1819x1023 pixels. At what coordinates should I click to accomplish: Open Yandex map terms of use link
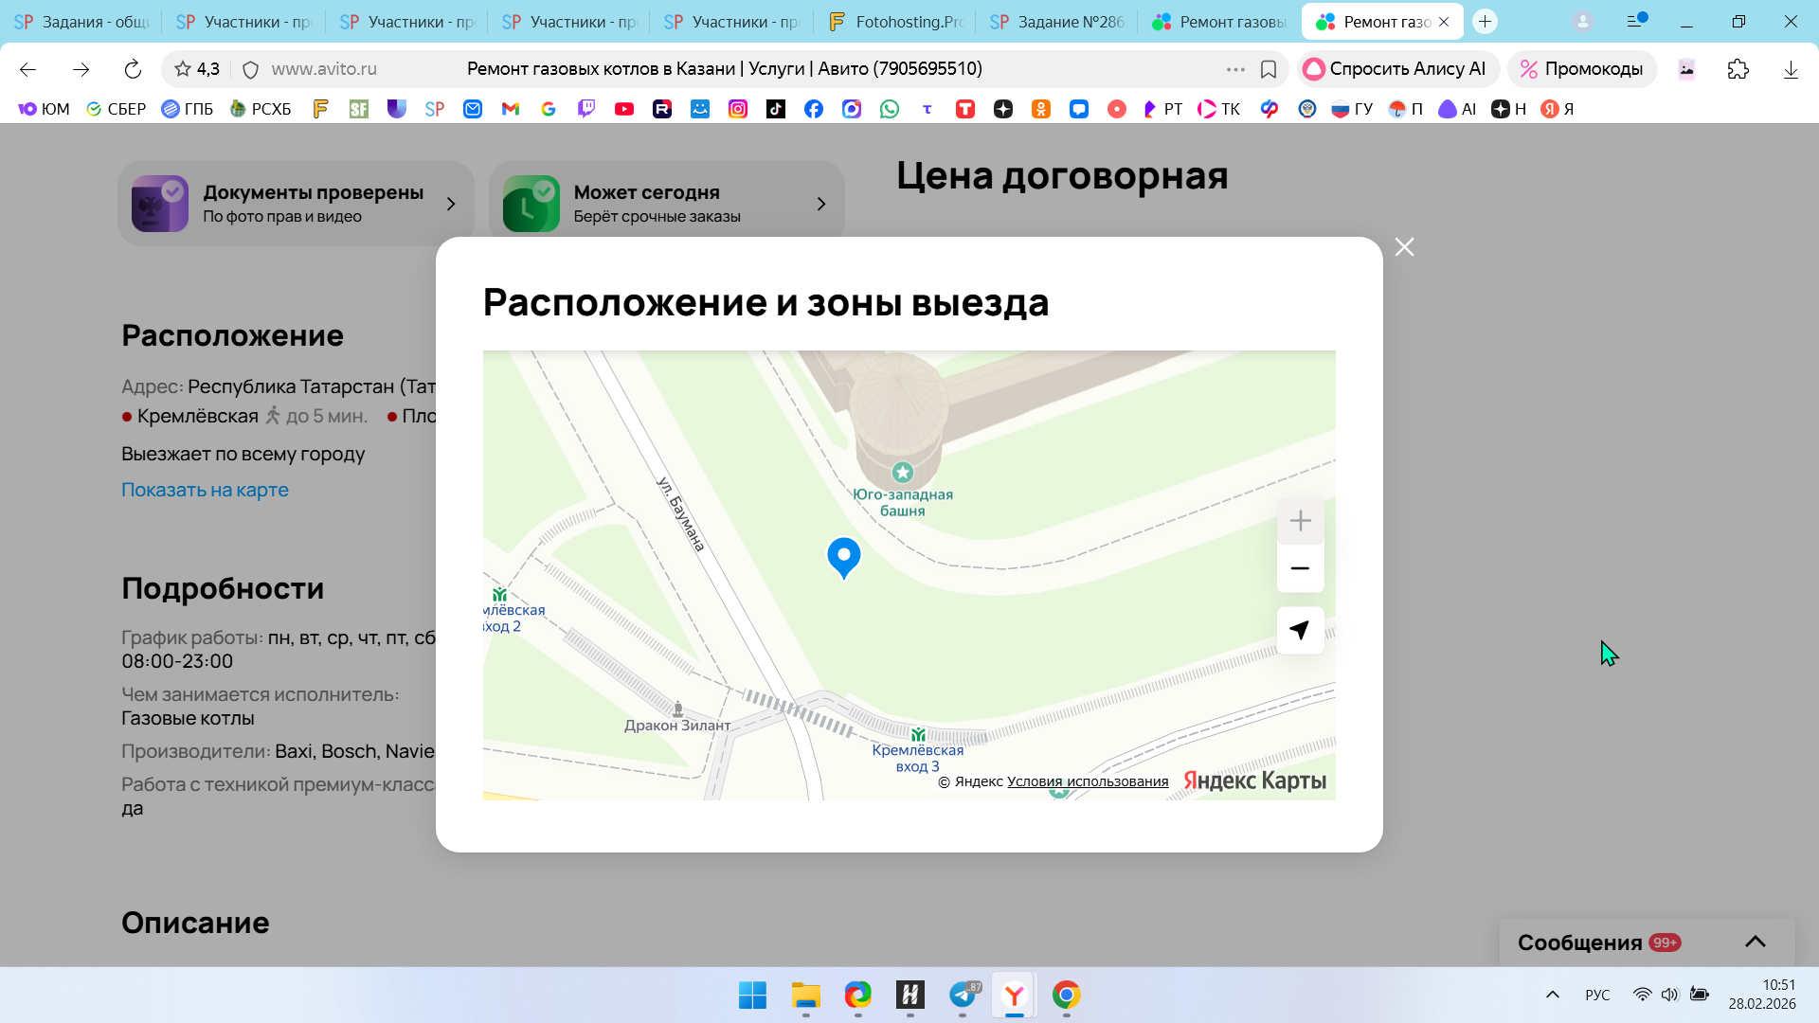pos(1087,781)
